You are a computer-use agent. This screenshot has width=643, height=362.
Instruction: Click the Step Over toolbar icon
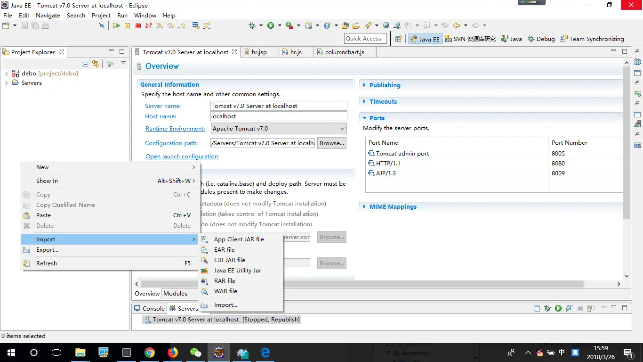click(x=170, y=26)
